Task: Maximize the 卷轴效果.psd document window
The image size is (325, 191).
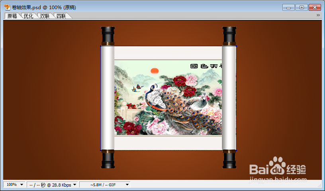Action: (x=302, y=8)
